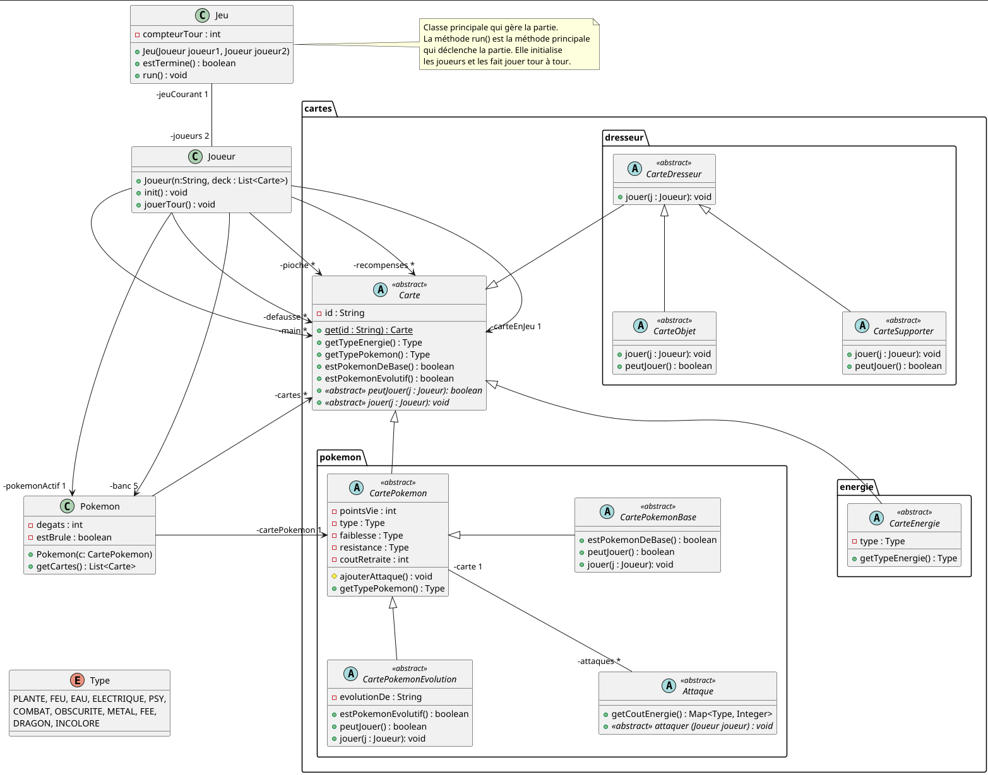The height and width of the screenshot is (775, 988).
Task: Select the abstract icon on Carte class
Action: (x=381, y=290)
